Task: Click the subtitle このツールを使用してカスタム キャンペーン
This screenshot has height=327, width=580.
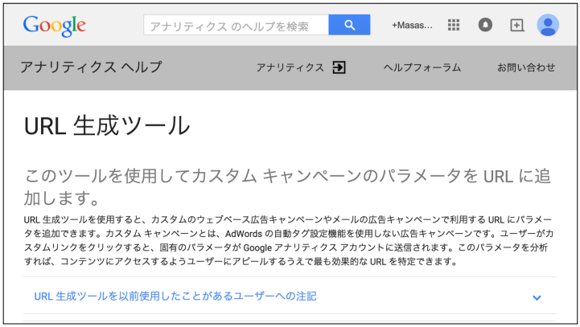Action: pos(287,186)
